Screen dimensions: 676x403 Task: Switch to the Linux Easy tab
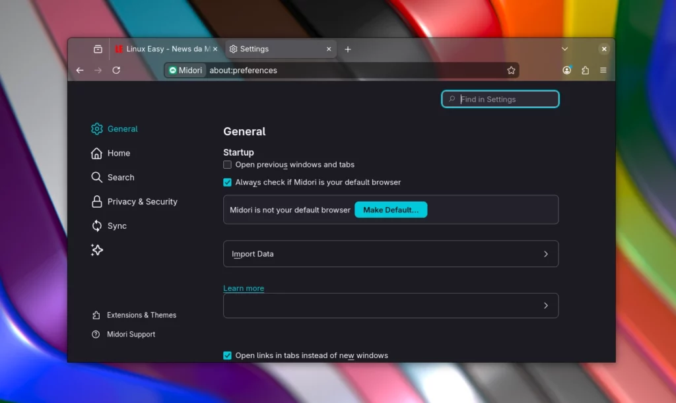click(x=165, y=48)
